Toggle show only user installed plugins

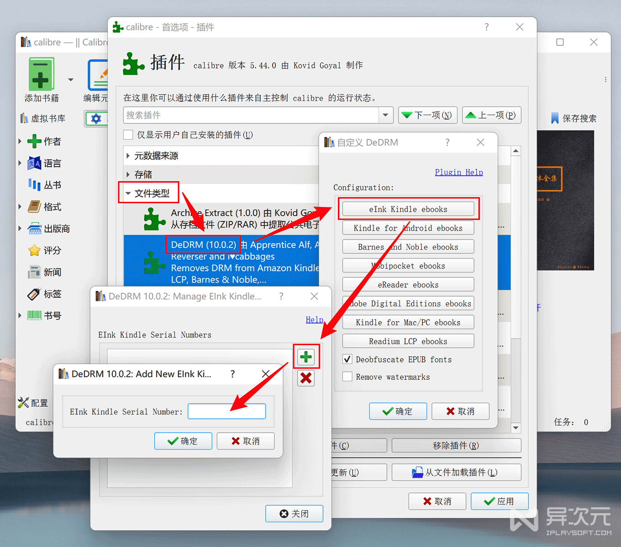pyautogui.click(x=128, y=135)
